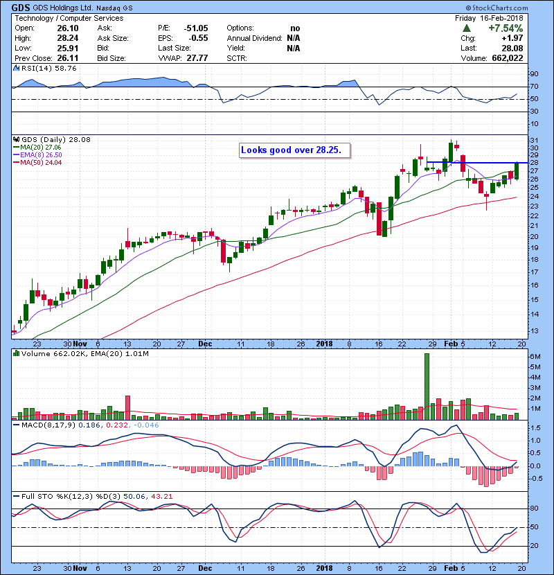Click the Annual Dividend N/A value
This screenshot has height=575, width=554.
tap(294, 38)
